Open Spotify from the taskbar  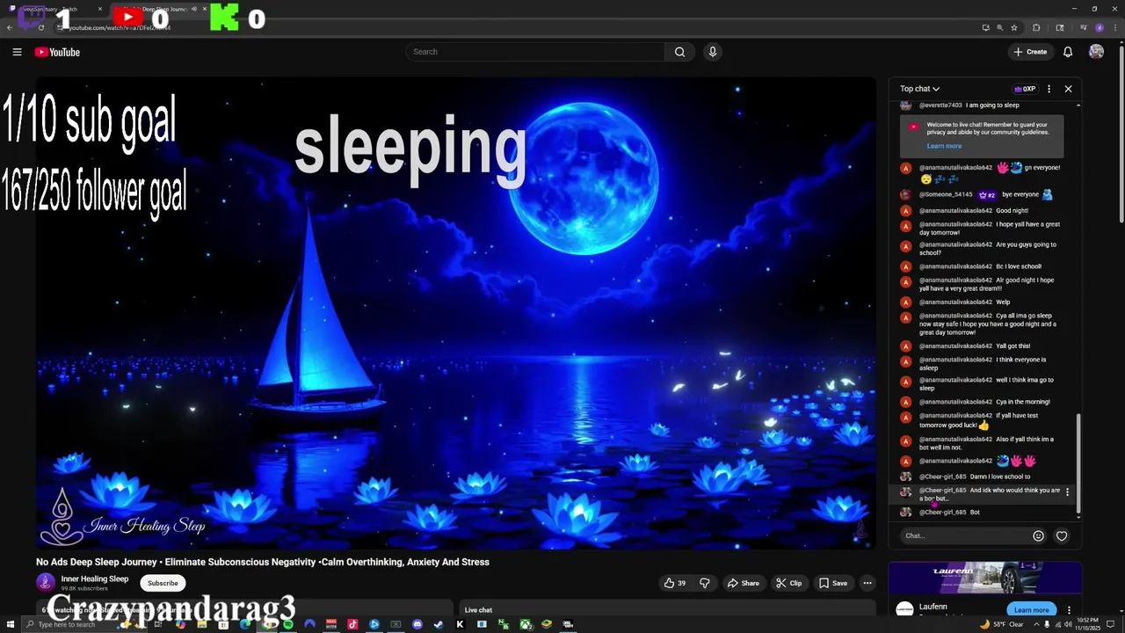tap(287, 624)
